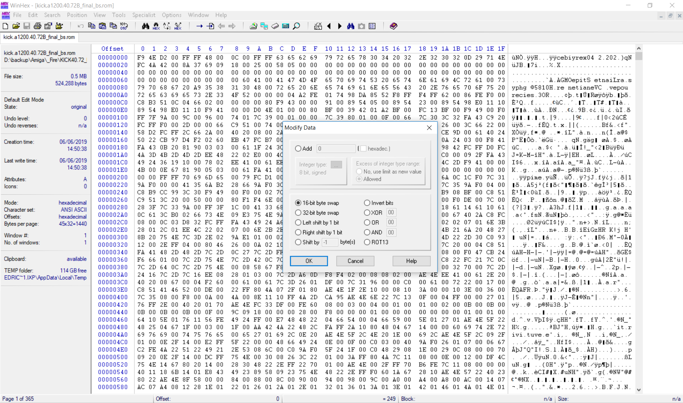Screen dimensions: 683x403
Task: Click Cancel in Modify Data dialog
Action: 355,261
